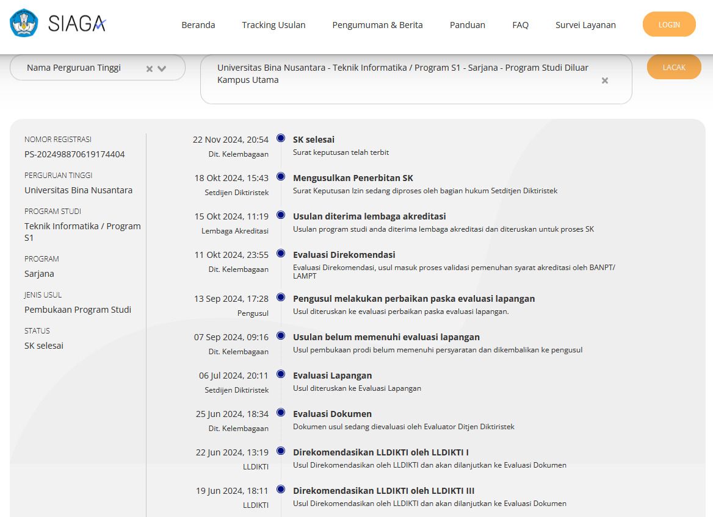Screen dimensions: 713x517
Task: Click the Nama Perguruan Tinggi field text
Action: [74, 68]
